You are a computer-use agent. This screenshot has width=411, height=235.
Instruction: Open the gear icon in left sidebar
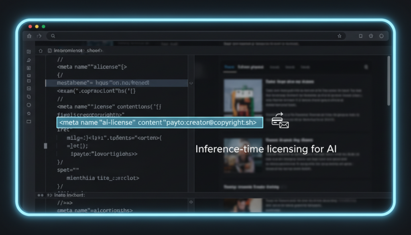pyautogui.click(x=29, y=114)
